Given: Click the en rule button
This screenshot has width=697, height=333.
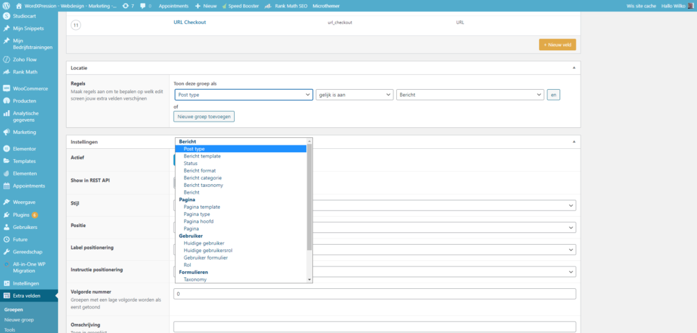Looking at the screenshot, I should (x=553, y=95).
